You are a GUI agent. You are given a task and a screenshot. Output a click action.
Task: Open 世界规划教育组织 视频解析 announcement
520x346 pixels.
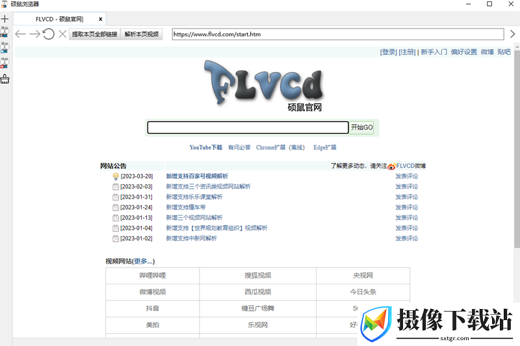pos(216,228)
